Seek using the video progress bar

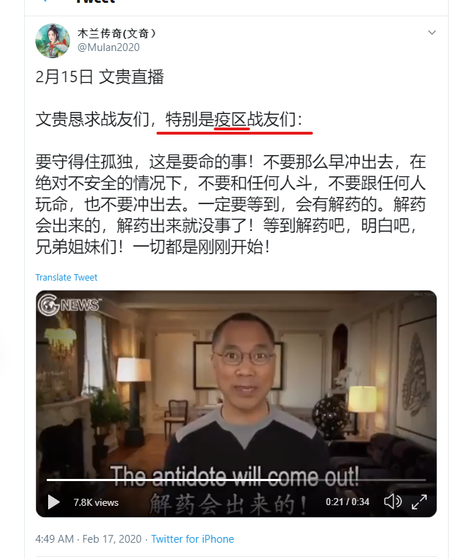tap(236, 480)
